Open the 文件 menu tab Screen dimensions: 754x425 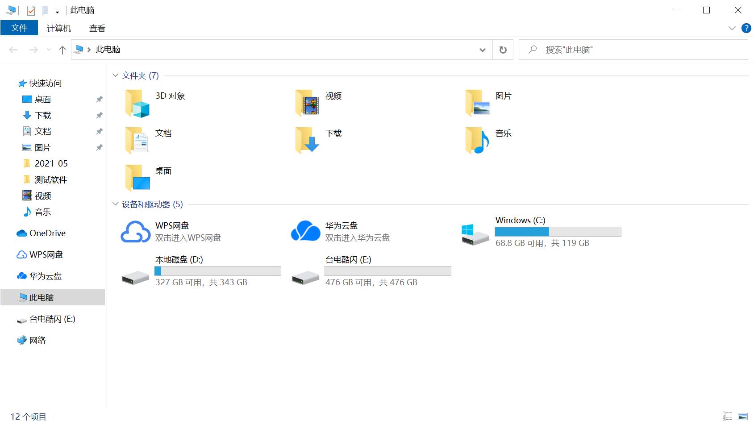point(19,28)
